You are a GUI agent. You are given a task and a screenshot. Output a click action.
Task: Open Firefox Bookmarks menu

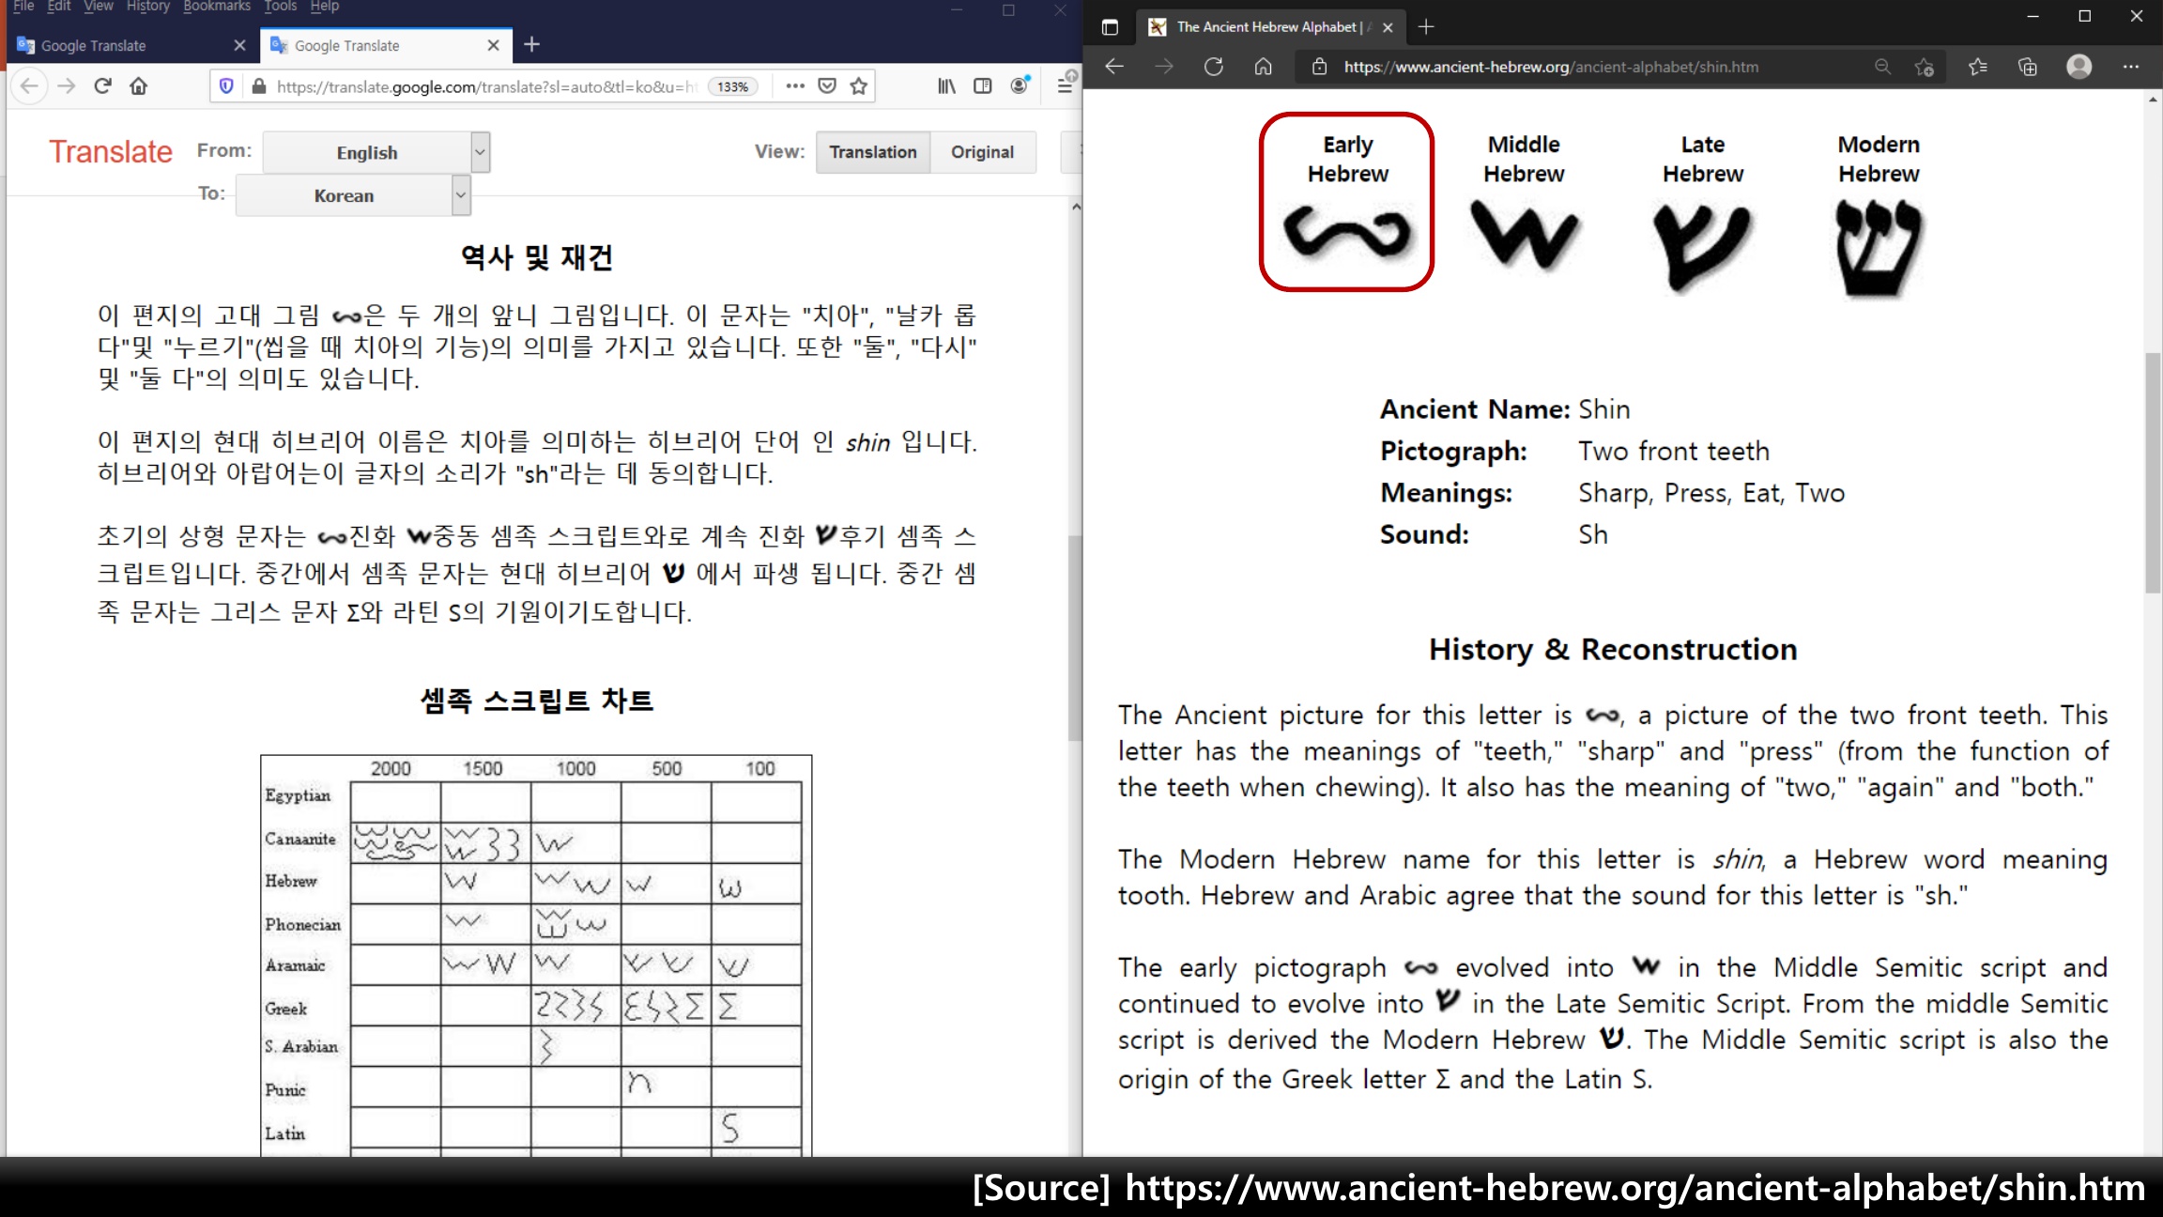[x=217, y=7]
